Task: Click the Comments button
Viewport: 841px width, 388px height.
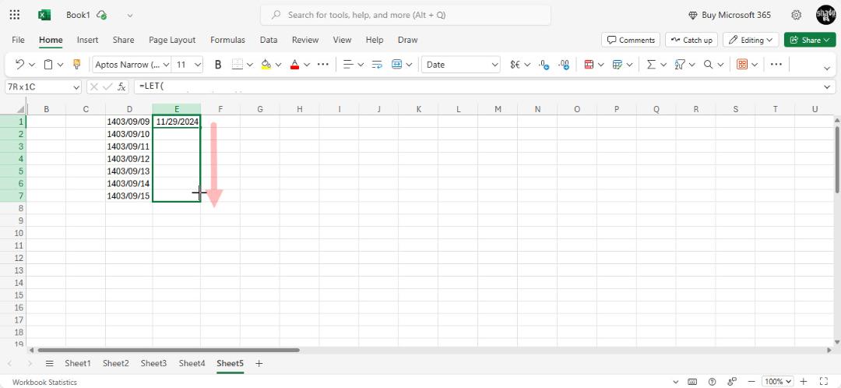Action: pyautogui.click(x=631, y=40)
